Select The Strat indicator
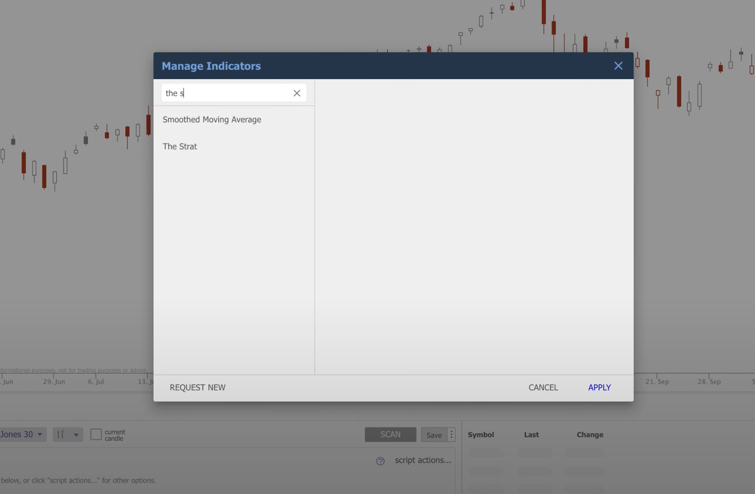The image size is (755, 494). click(x=180, y=146)
